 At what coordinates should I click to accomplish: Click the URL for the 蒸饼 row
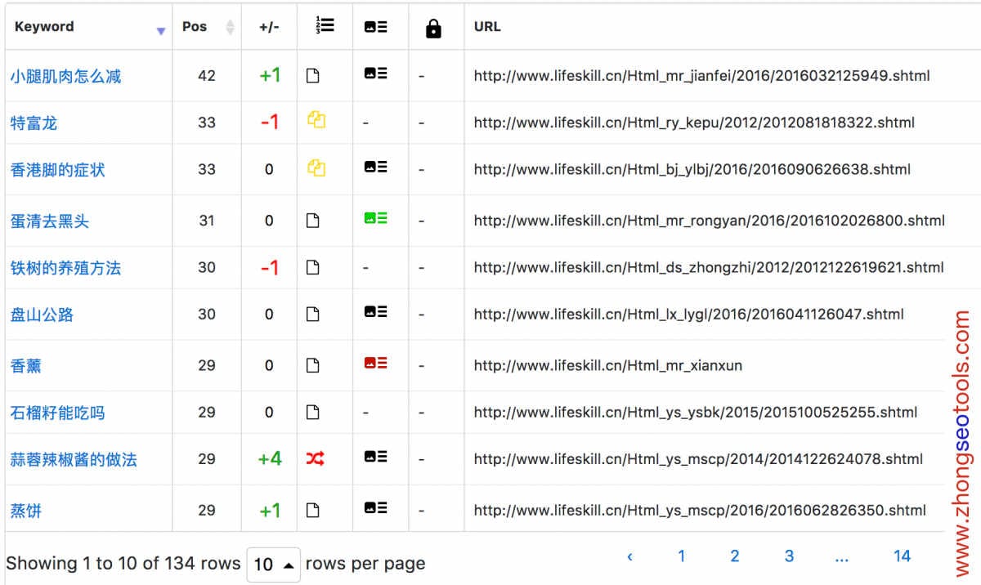[700, 511]
